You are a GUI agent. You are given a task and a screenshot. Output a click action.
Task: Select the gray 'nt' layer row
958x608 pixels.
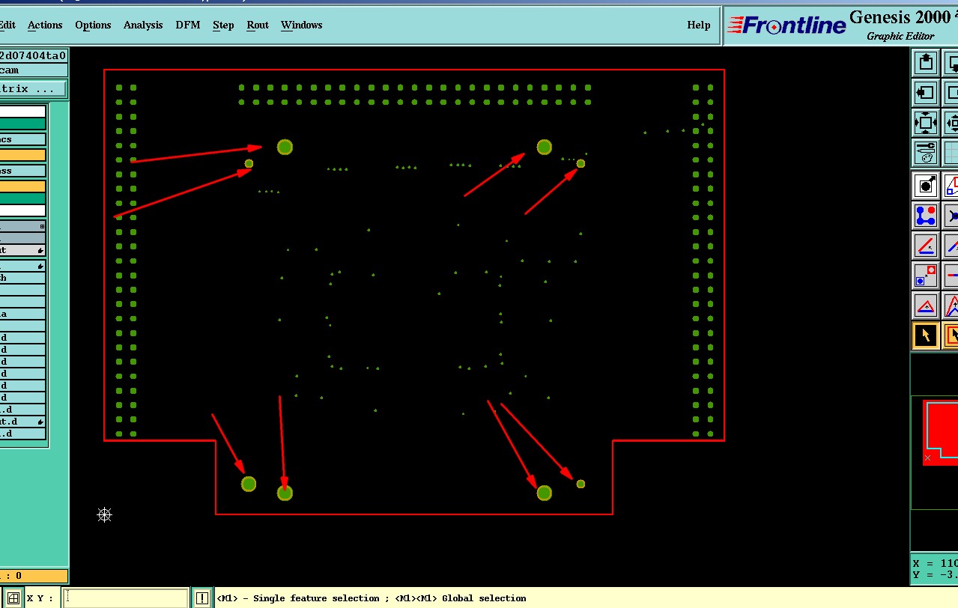(22, 250)
